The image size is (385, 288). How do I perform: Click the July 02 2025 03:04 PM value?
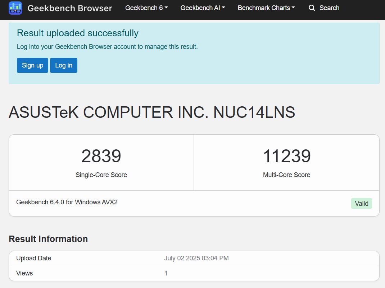pyautogui.click(x=196, y=258)
